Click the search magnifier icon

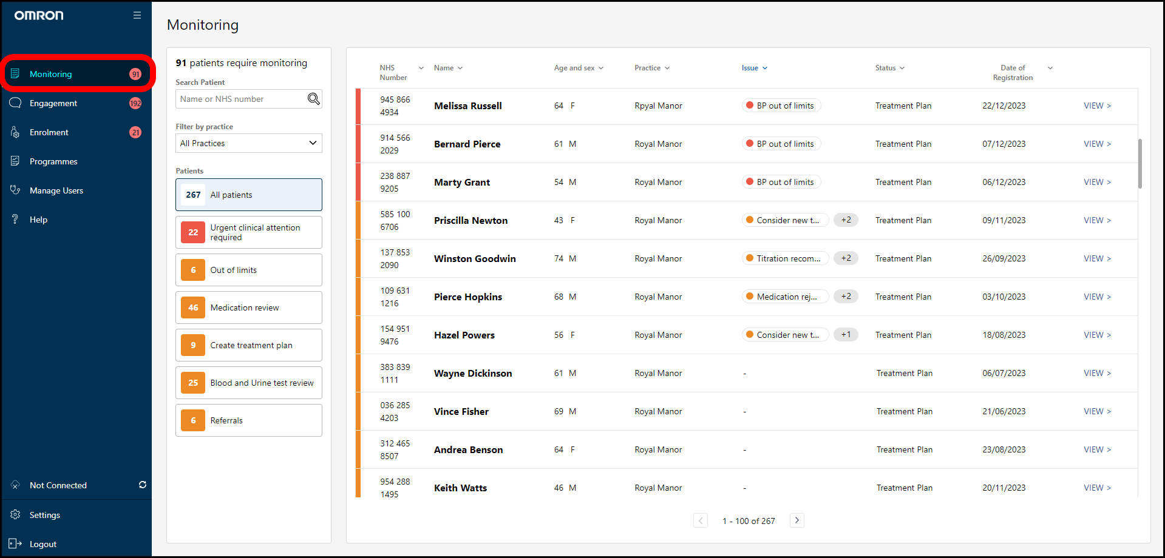[x=313, y=99]
